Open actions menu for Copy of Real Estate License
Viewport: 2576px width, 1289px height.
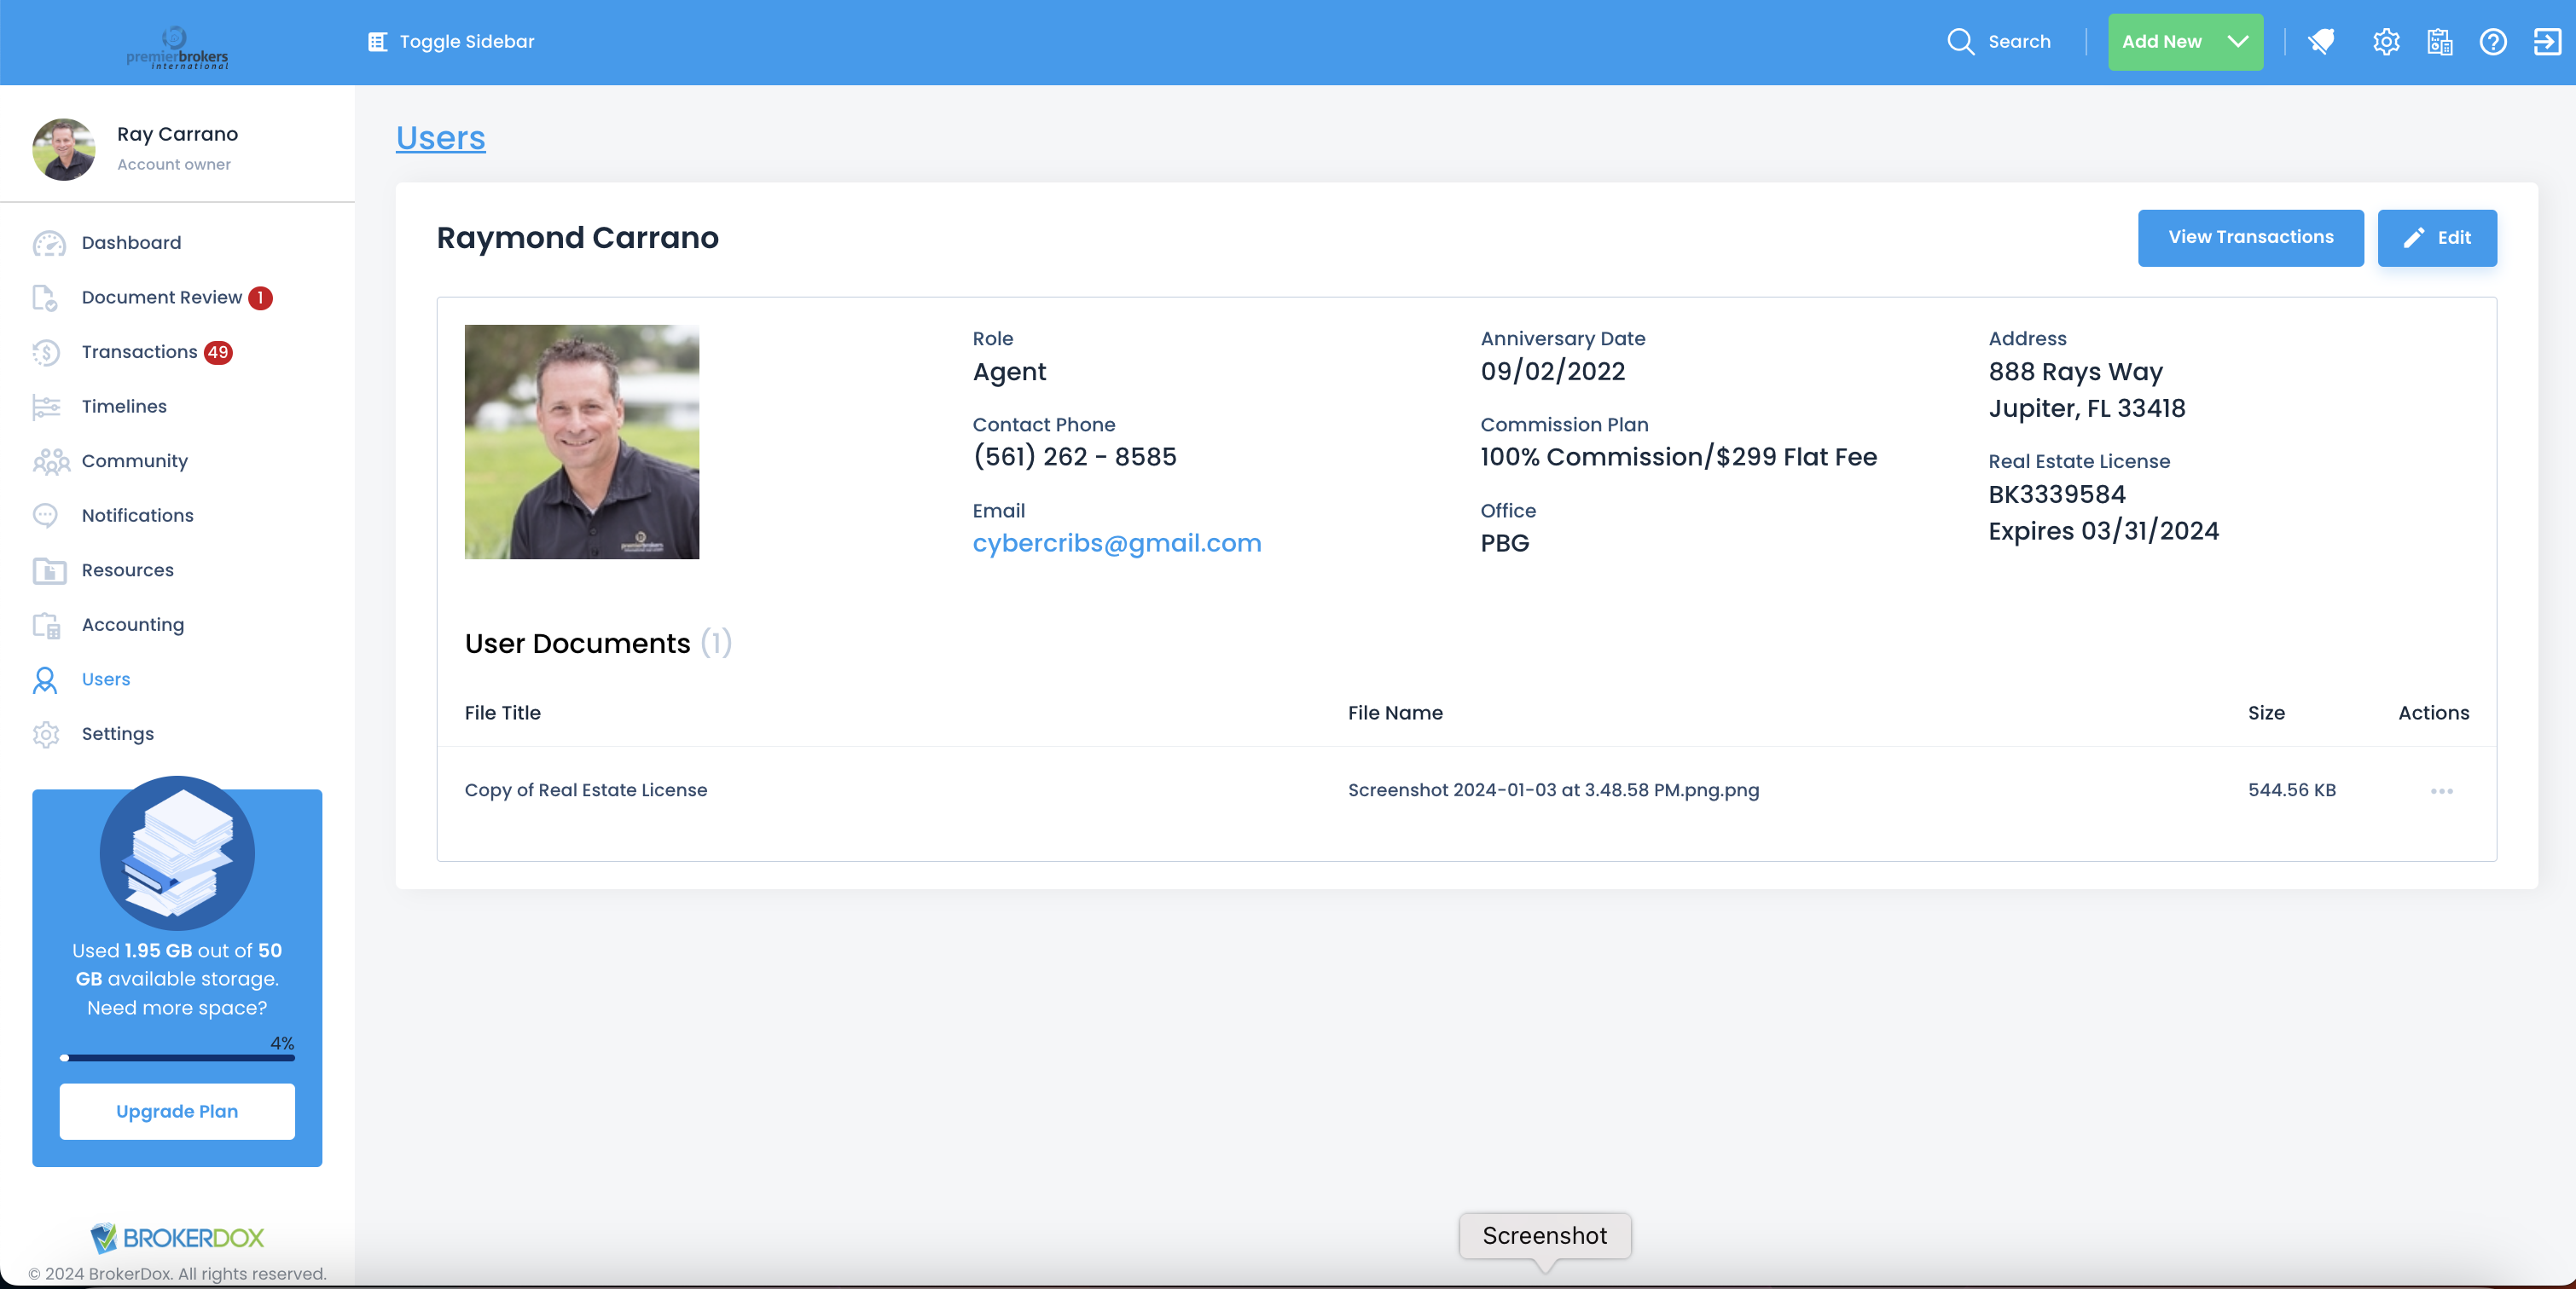point(2442,791)
